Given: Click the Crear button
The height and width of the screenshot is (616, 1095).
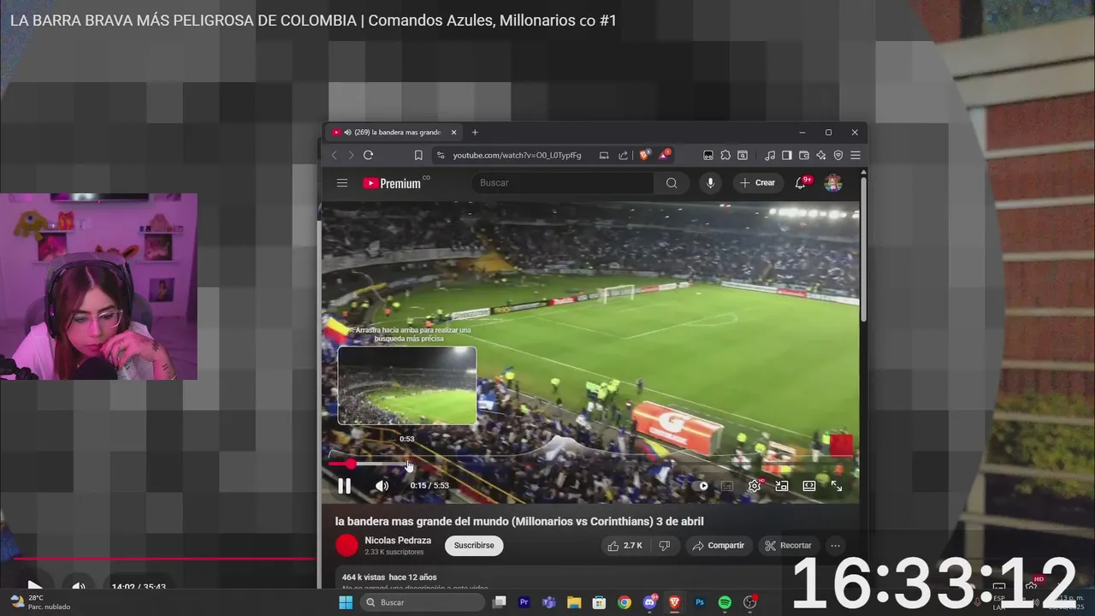Looking at the screenshot, I should point(758,182).
